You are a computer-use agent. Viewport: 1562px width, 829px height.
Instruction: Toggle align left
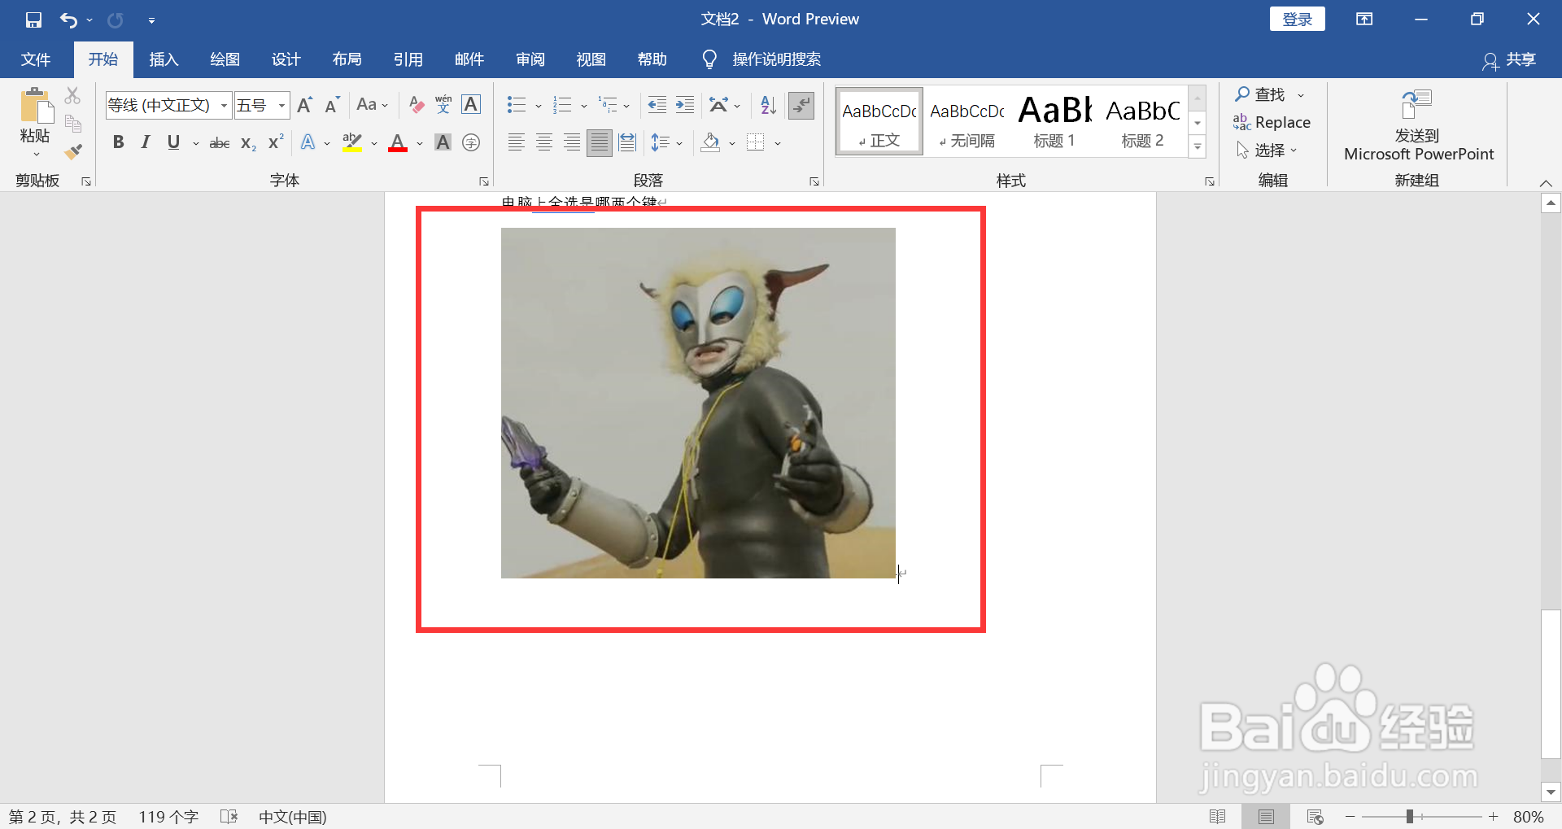coord(516,143)
